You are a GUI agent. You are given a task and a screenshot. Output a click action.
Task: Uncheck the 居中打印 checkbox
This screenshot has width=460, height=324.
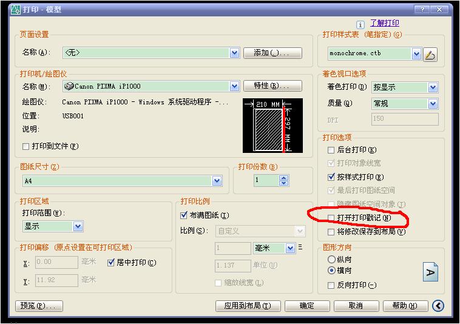pos(111,263)
